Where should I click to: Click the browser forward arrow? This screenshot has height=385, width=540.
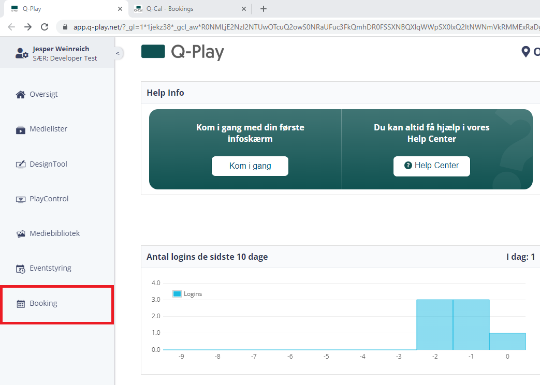28,27
